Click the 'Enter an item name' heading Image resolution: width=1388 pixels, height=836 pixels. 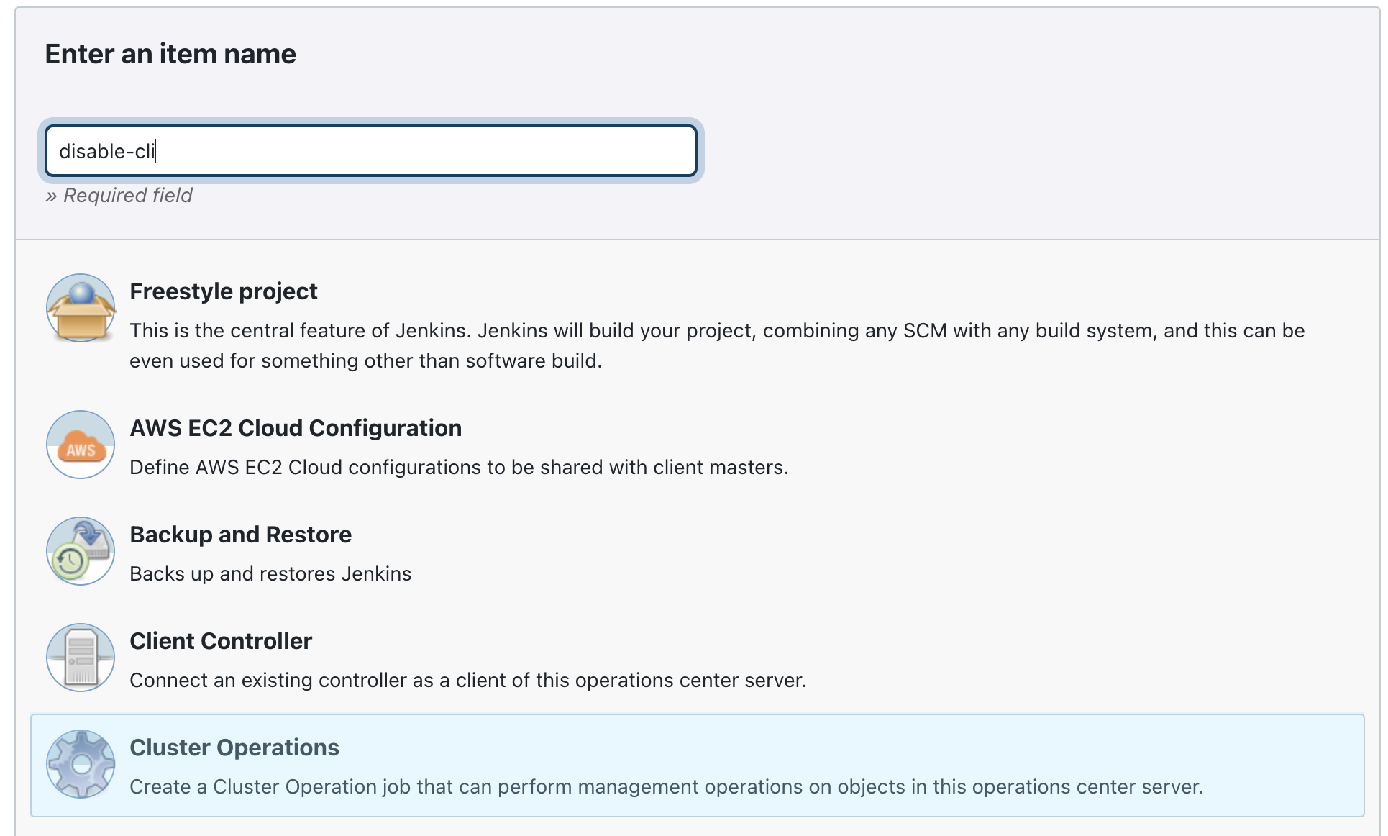[170, 54]
